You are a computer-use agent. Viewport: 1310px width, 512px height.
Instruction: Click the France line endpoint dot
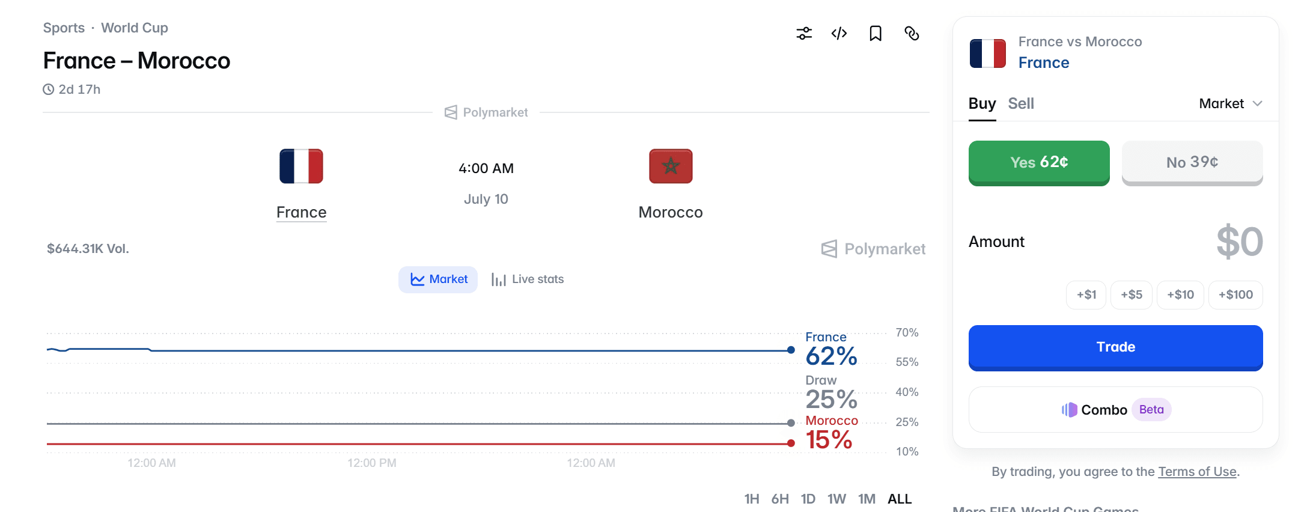tap(791, 350)
